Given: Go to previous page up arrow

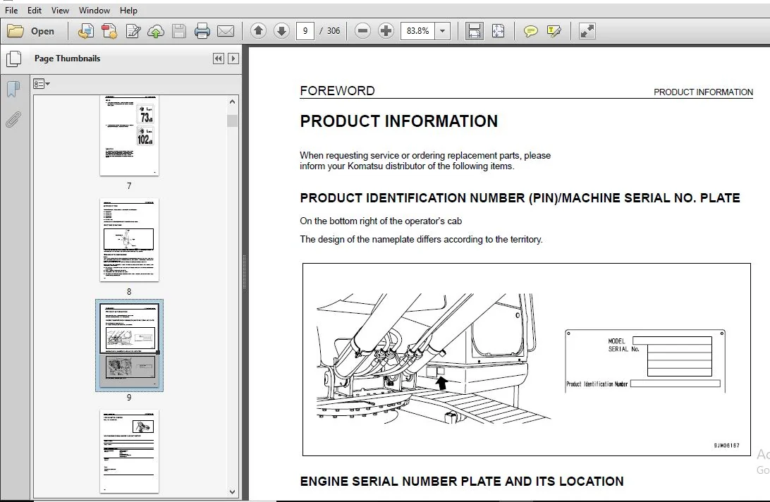Looking at the screenshot, I should [x=258, y=31].
